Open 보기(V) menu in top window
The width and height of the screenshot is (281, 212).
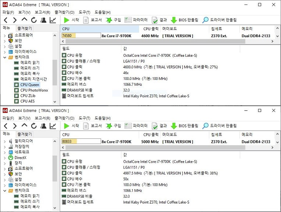(x=24, y=13)
